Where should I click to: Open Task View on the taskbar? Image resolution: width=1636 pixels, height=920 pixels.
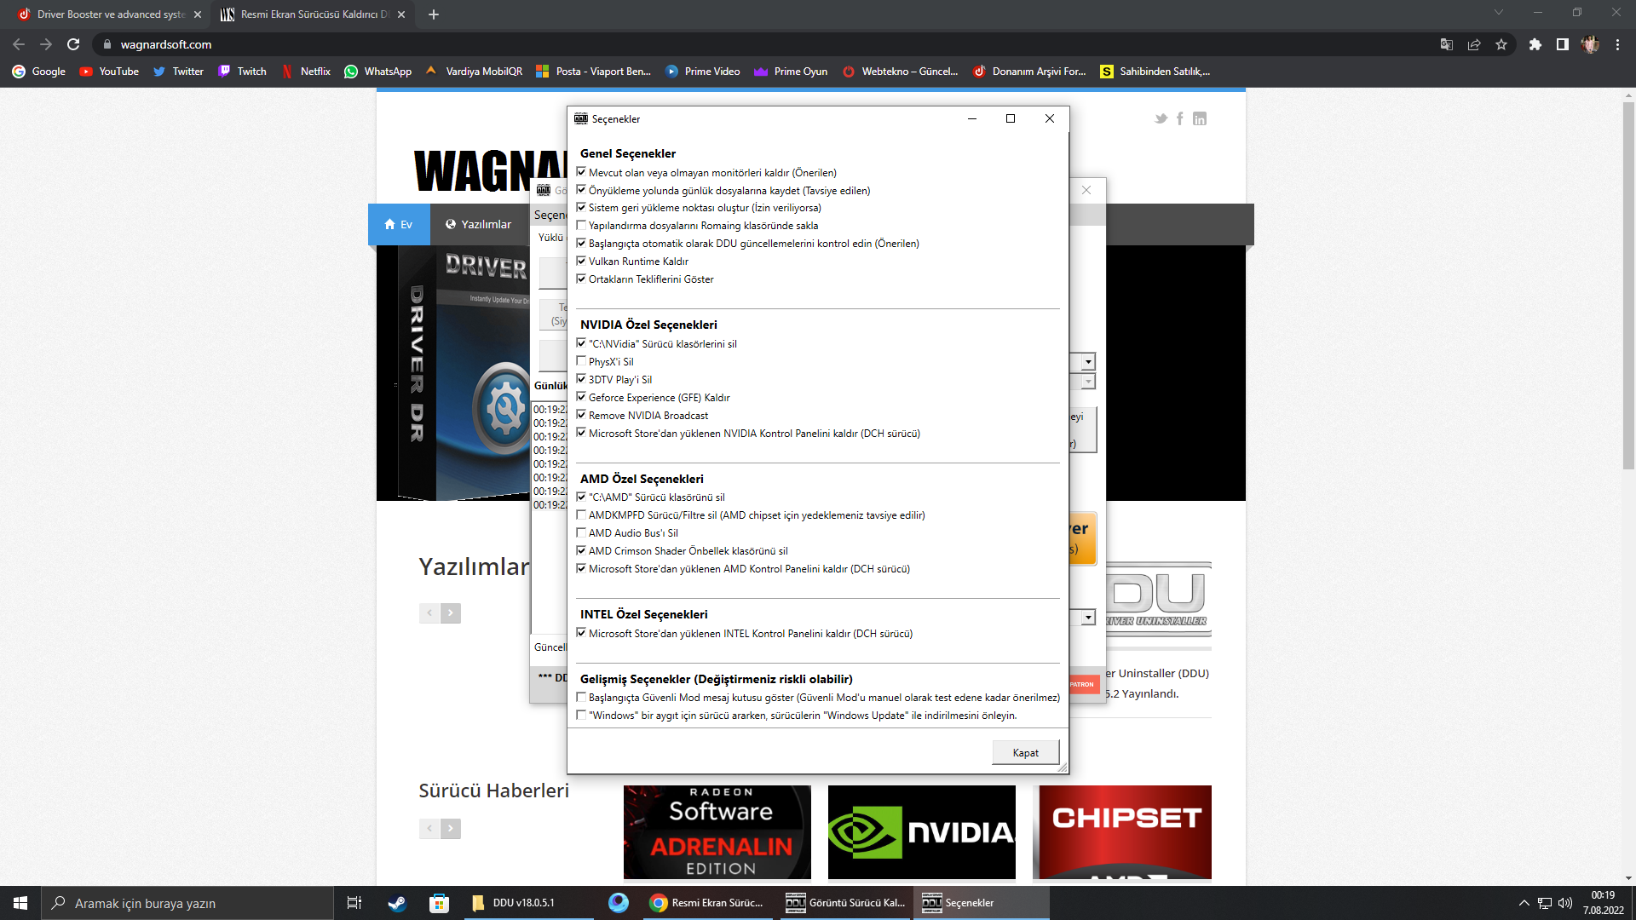tap(354, 903)
